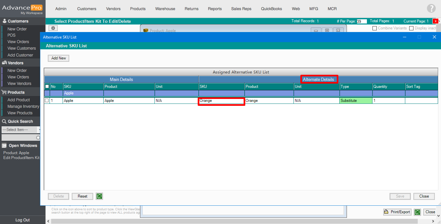The height and width of the screenshot is (224, 441).
Task: Click the Quick Search magnifier icon
Action: [x=4, y=121]
